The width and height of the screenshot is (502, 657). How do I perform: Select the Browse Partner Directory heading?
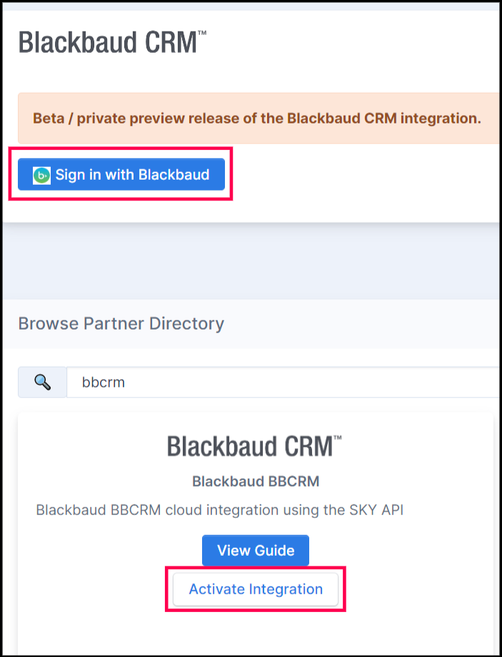point(121,323)
